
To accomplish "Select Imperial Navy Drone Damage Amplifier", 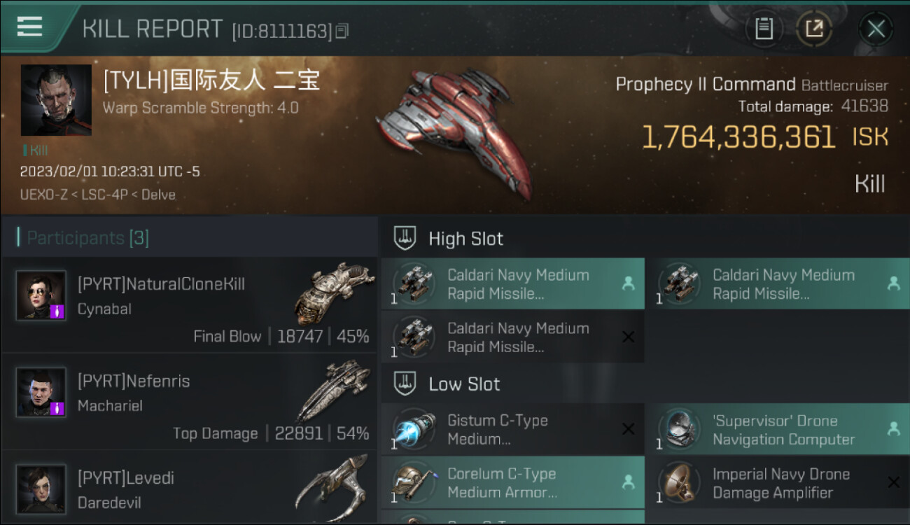I will 778,483.
